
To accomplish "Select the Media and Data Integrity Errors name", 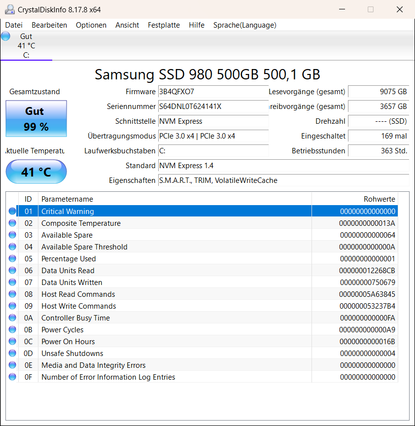I will click(94, 365).
